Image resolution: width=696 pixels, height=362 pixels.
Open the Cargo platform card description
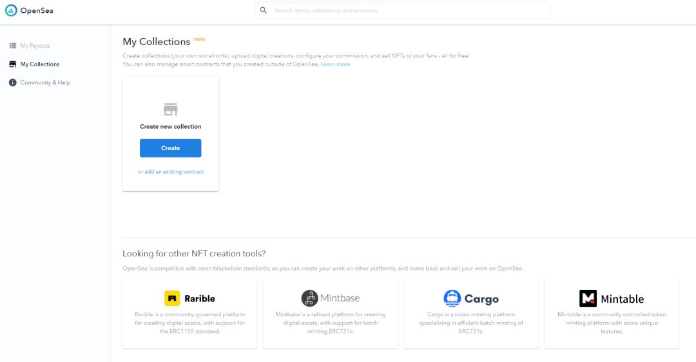(x=471, y=323)
